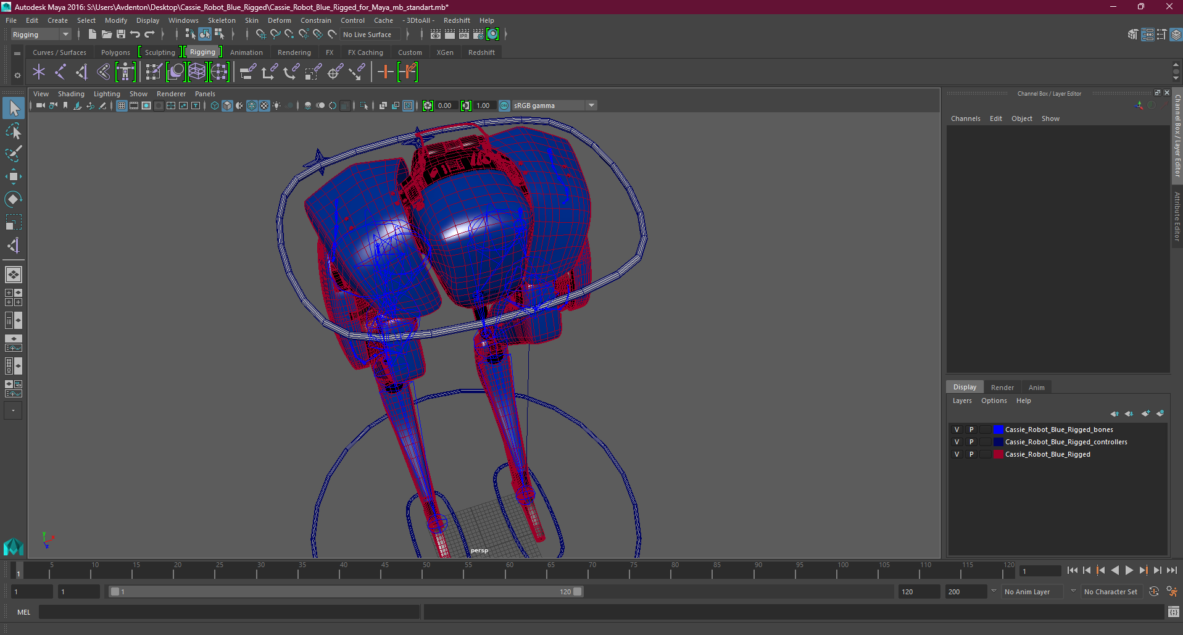The image size is (1183, 635).
Task: Select the Move tool in the toolbox
Action: (x=14, y=176)
